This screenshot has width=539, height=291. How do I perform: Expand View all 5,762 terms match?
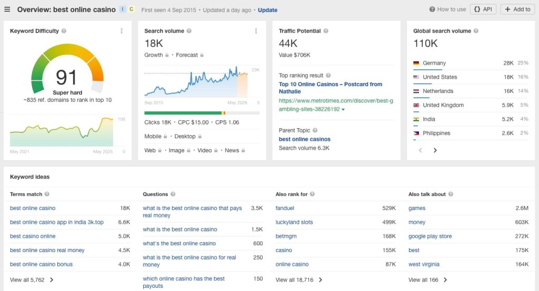(x=32, y=280)
